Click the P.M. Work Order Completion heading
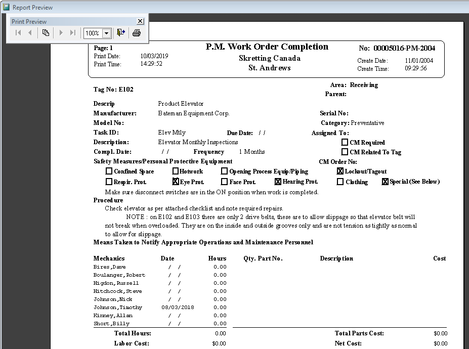The height and width of the screenshot is (349, 469). 267,47
